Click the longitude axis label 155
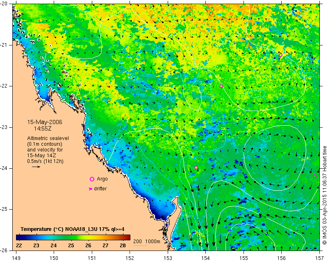Screen dimensions: 328x262 (x=244, y=258)
